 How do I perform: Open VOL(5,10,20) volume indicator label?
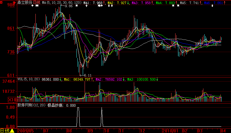pos(29,79)
